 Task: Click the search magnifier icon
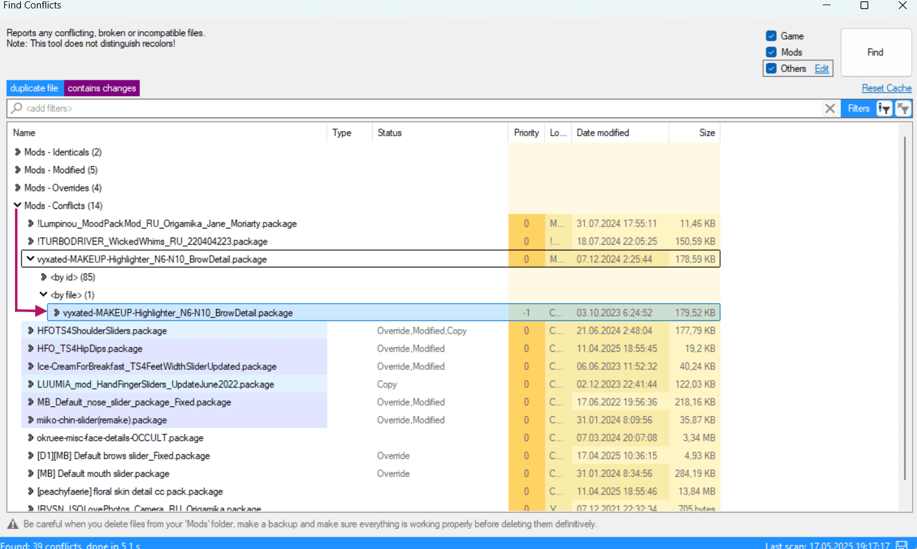click(17, 108)
